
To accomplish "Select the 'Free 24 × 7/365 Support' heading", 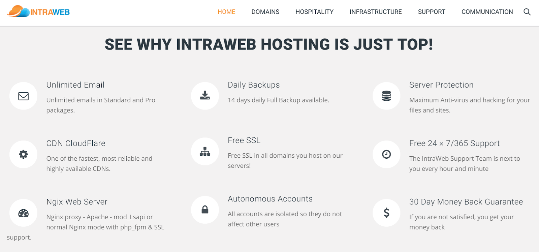I will click(454, 143).
